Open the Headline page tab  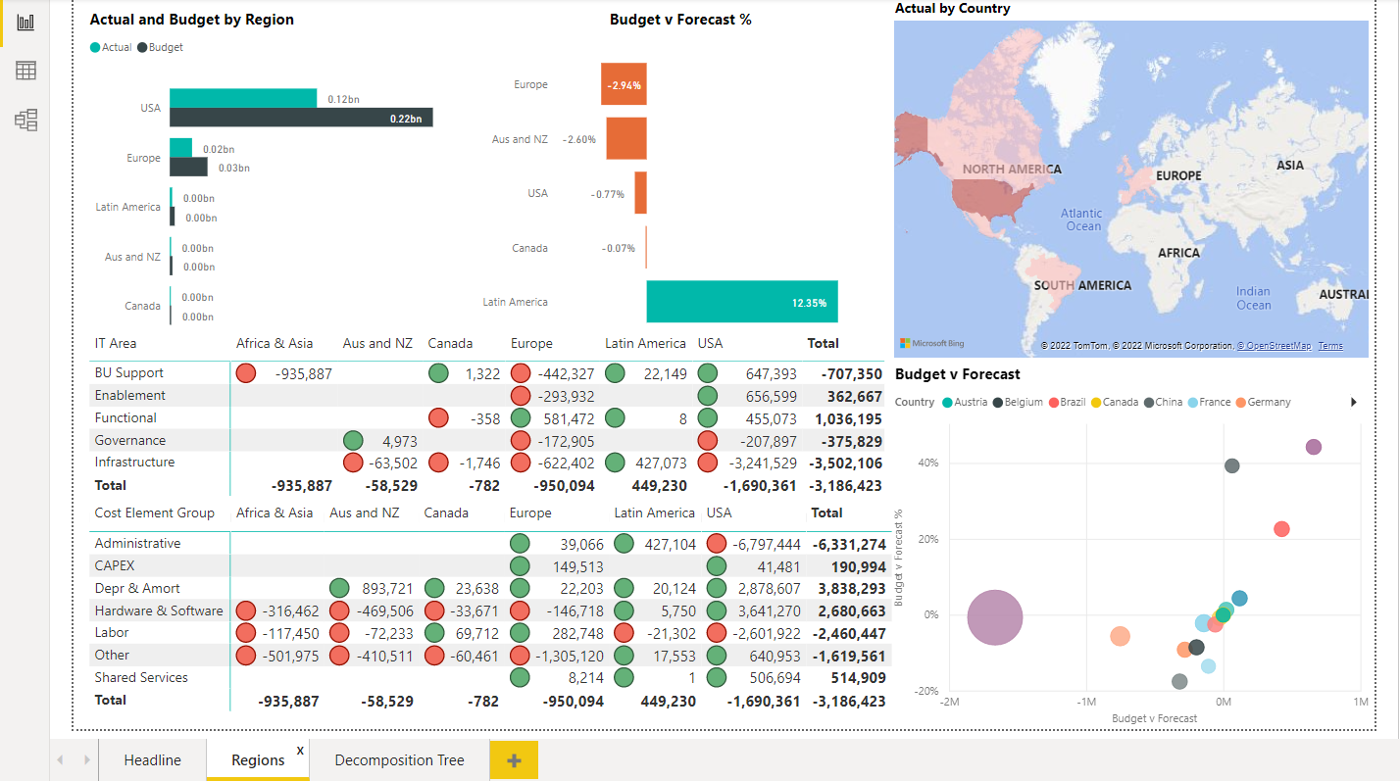(152, 760)
